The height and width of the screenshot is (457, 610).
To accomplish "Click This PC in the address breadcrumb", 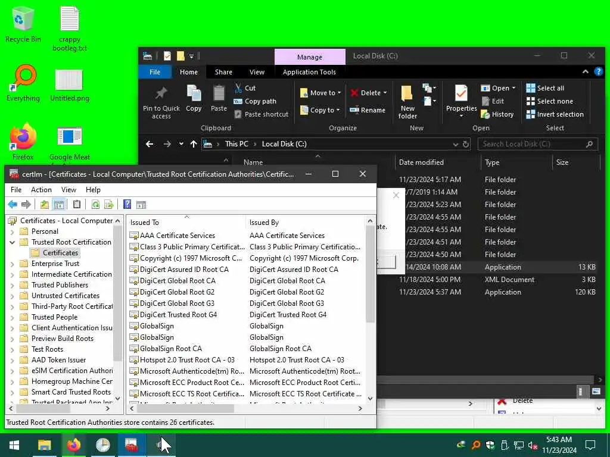I will click(236, 144).
